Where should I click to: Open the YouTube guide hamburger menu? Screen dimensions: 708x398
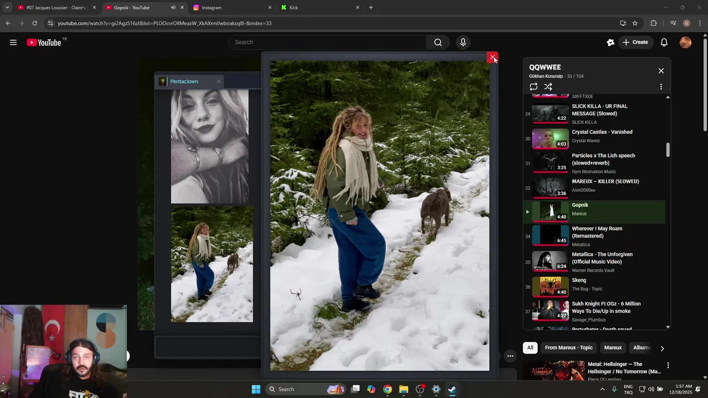(13, 43)
